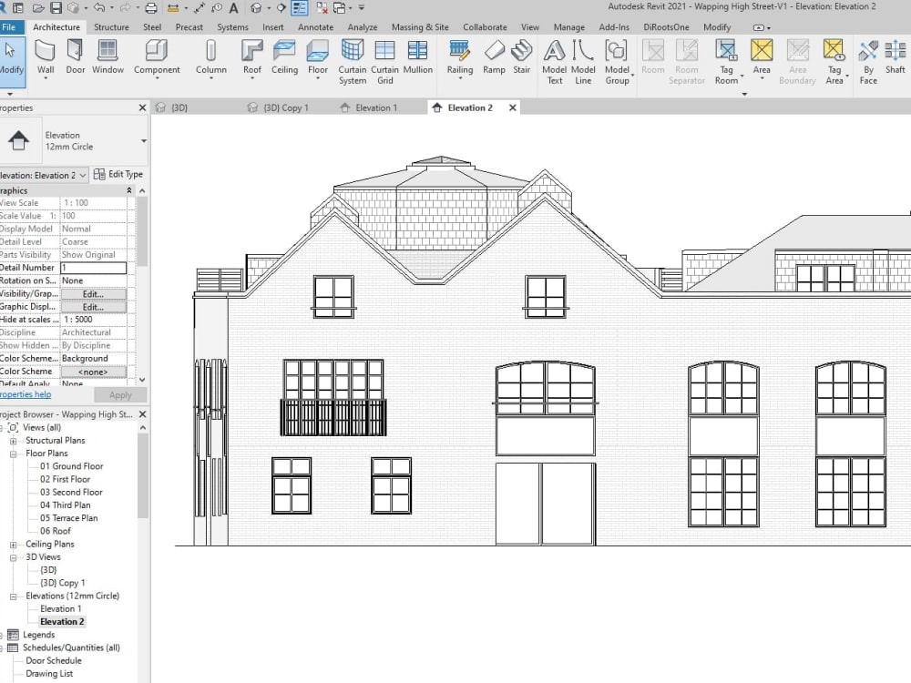Click the Text 'A' icon in quick access toolbar
Viewport: 911px width, 683px height.
[233, 8]
